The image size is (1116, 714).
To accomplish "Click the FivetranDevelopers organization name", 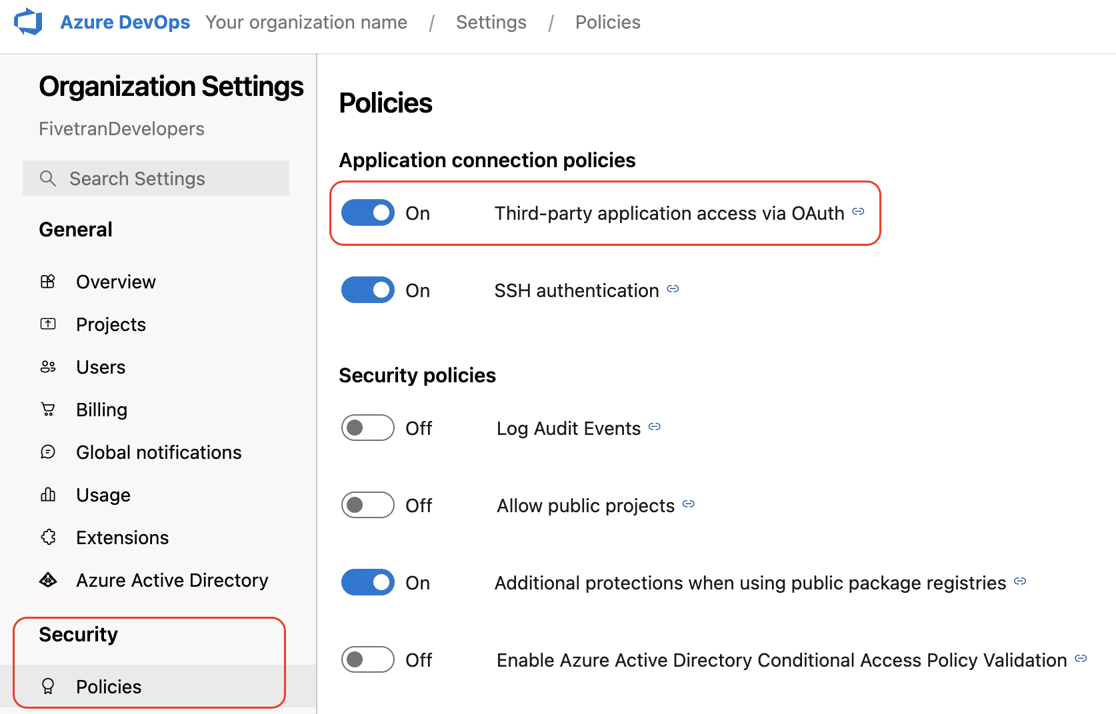I will click(121, 129).
